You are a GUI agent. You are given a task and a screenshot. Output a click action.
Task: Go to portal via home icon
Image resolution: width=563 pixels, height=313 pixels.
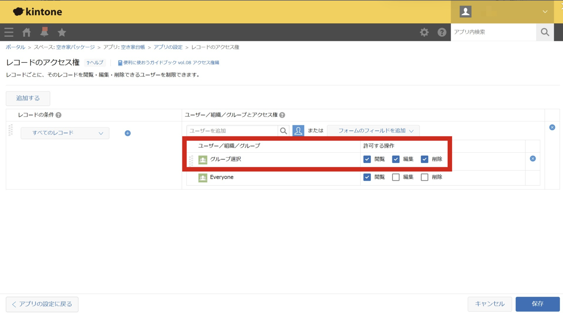click(x=26, y=32)
